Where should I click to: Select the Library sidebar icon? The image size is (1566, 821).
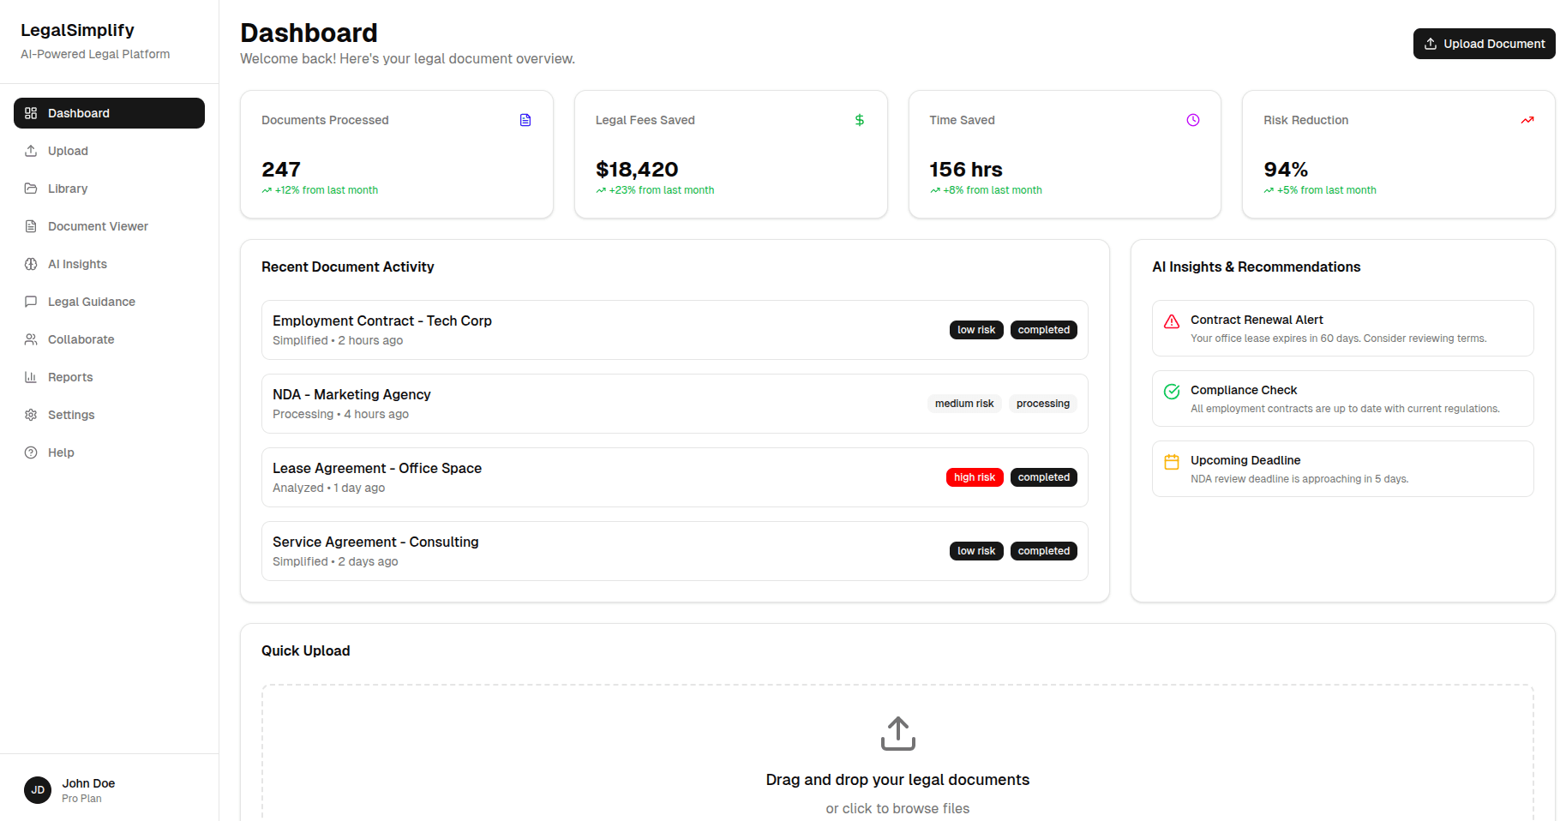click(x=31, y=189)
